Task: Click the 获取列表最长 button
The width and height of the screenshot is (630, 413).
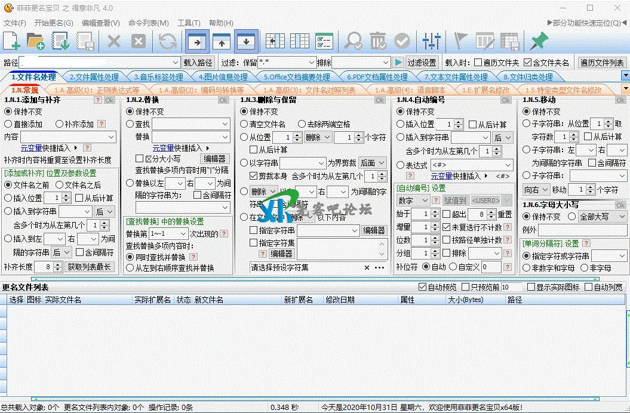Action: [x=89, y=267]
